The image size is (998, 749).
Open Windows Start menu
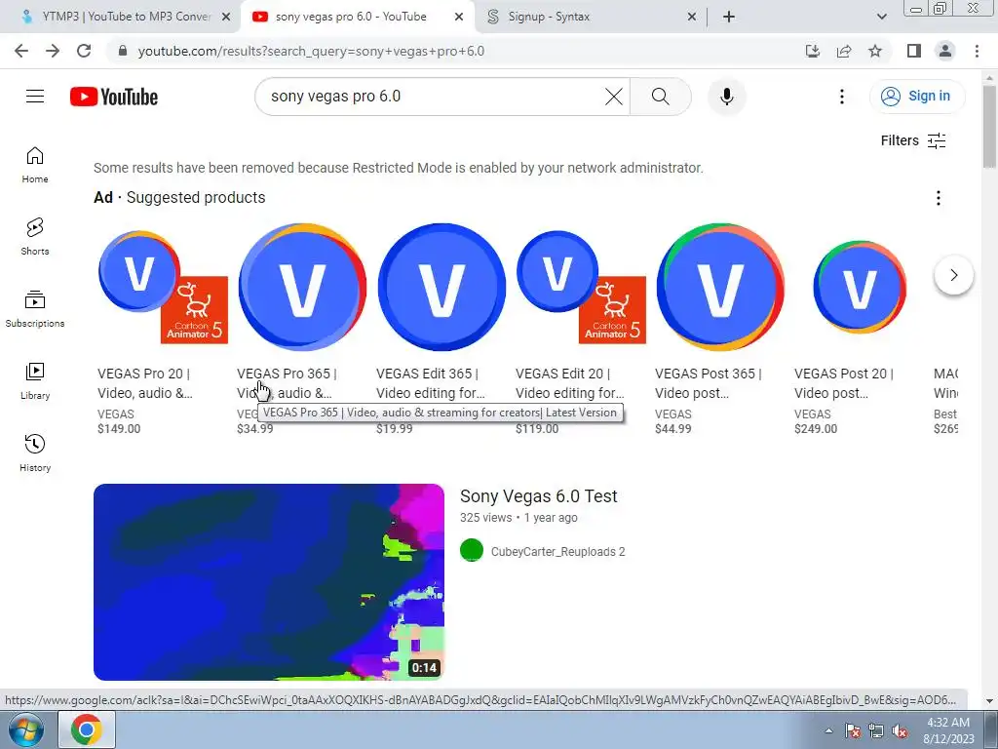[x=25, y=729]
